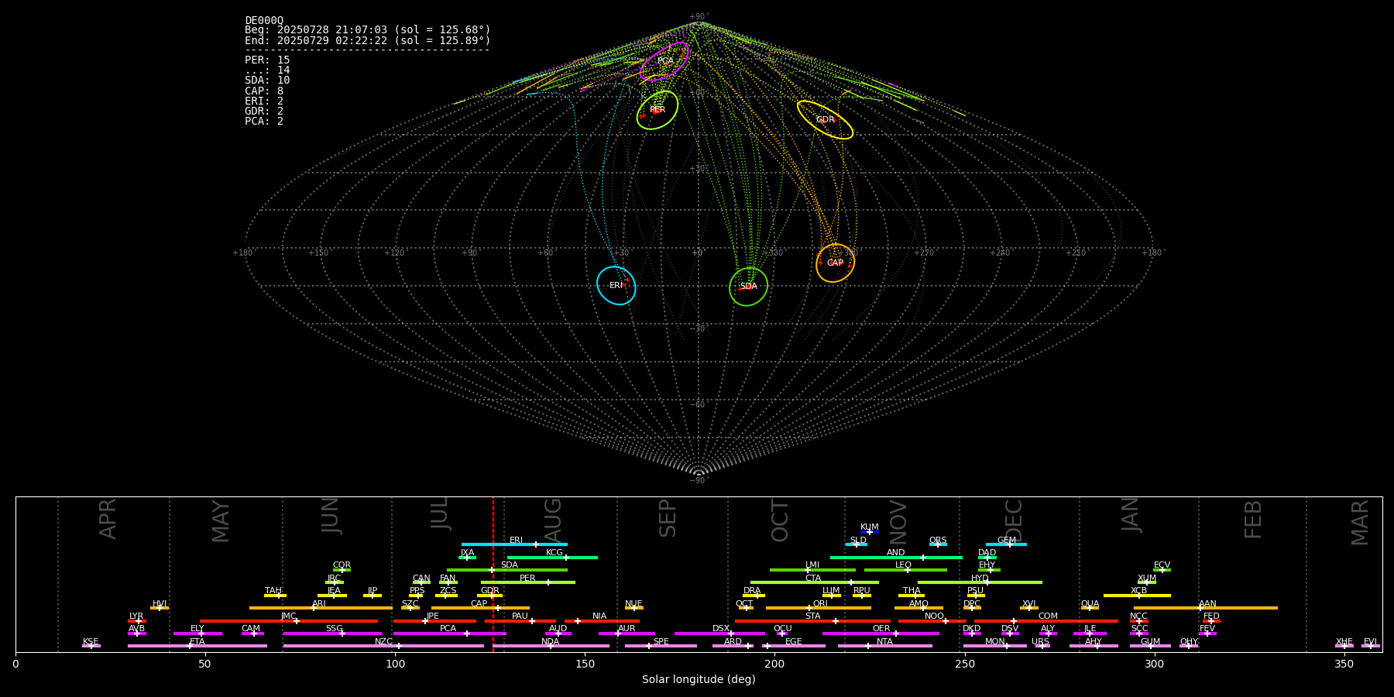Select the PAU shower bar in timeline
The width and height of the screenshot is (1394, 697).
click(520, 620)
